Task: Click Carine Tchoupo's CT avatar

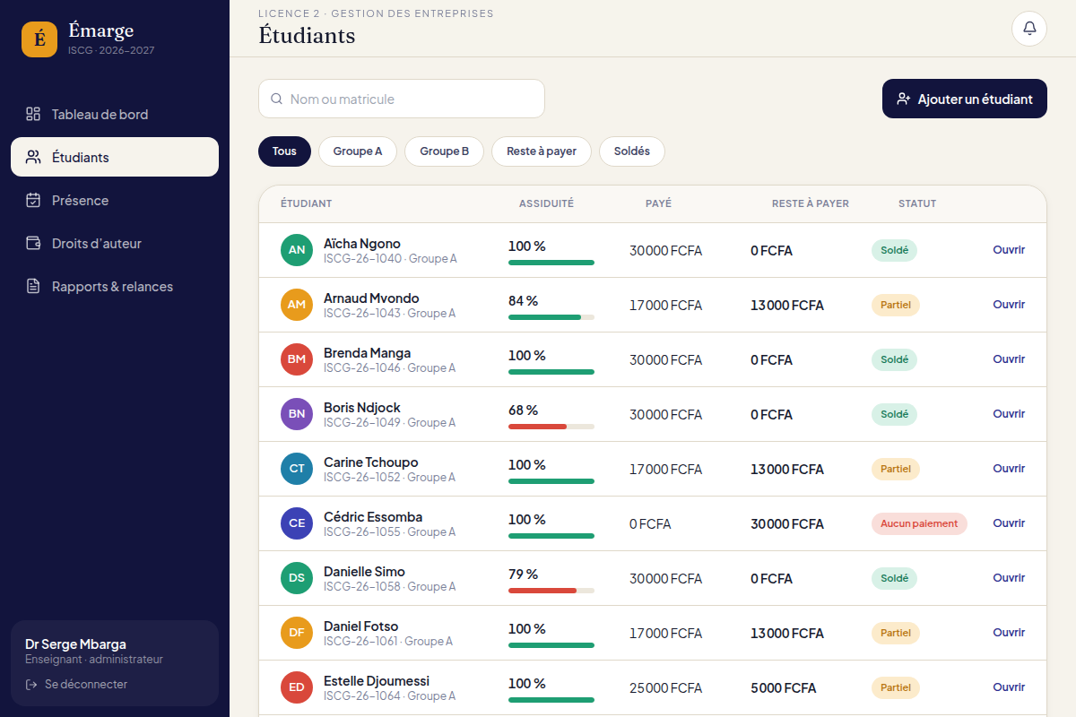Action: pyautogui.click(x=297, y=469)
